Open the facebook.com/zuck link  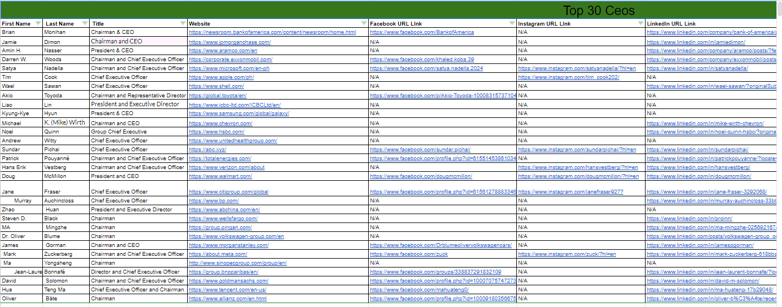[x=409, y=254]
